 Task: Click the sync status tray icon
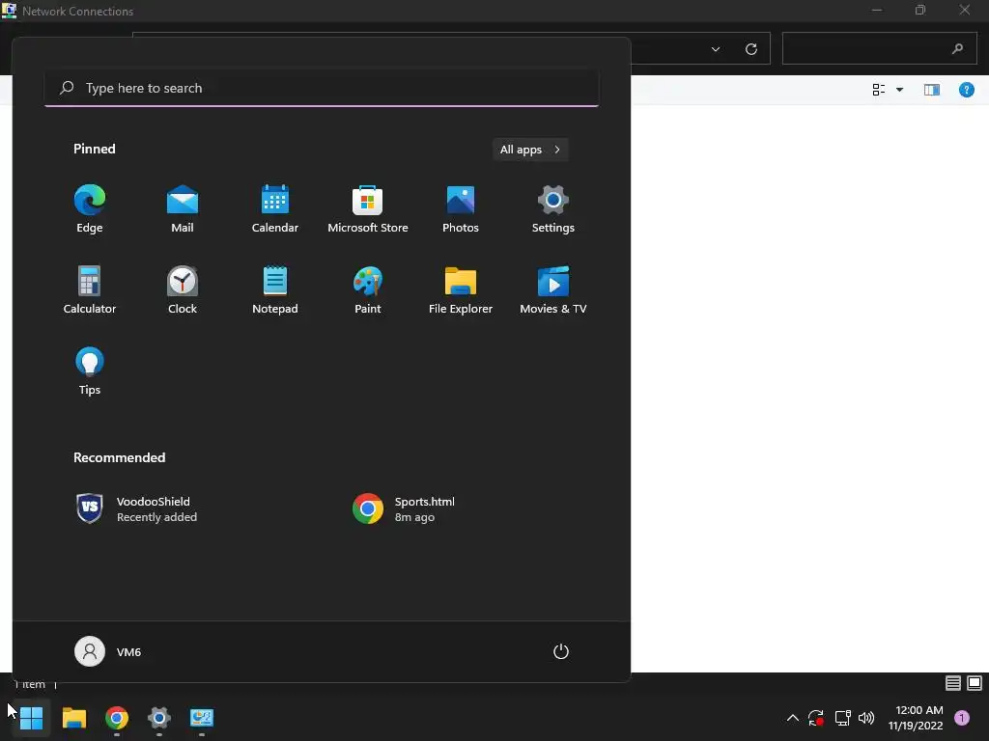[x=816, y=718]
